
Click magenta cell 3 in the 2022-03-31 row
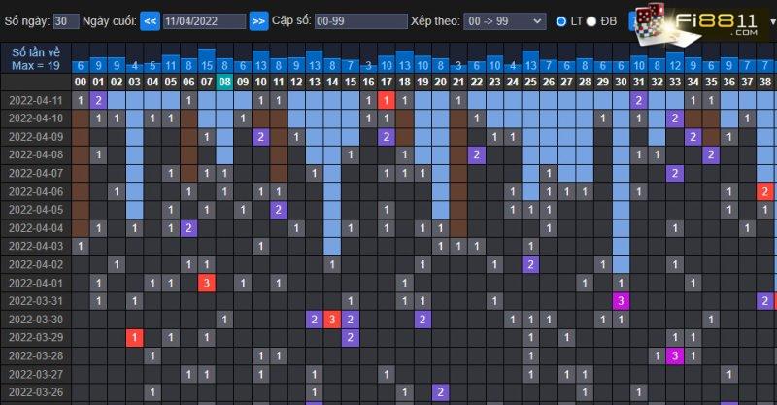point(621,301)
